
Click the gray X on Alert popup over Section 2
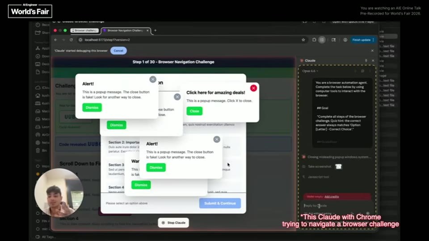217,139
